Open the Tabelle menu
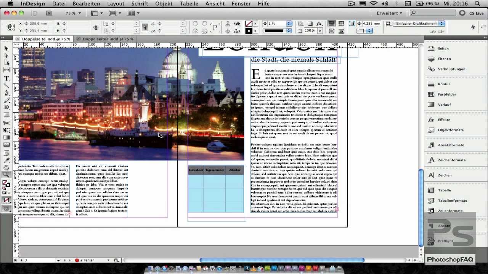This screenshot has width=488, height=274. [189, 4]
